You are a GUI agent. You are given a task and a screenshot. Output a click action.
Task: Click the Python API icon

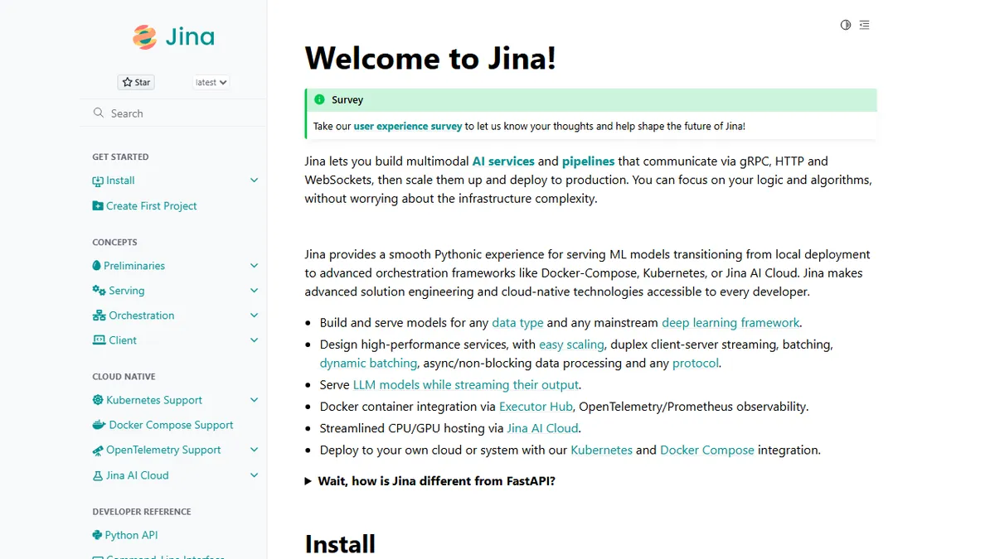(98, 535)
